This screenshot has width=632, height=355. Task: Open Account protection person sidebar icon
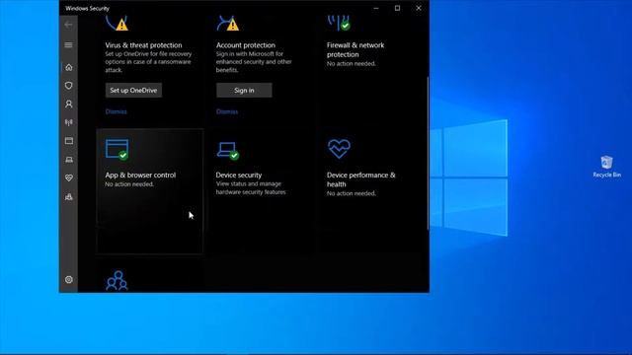pyautogui.click(x=69, y=104)
